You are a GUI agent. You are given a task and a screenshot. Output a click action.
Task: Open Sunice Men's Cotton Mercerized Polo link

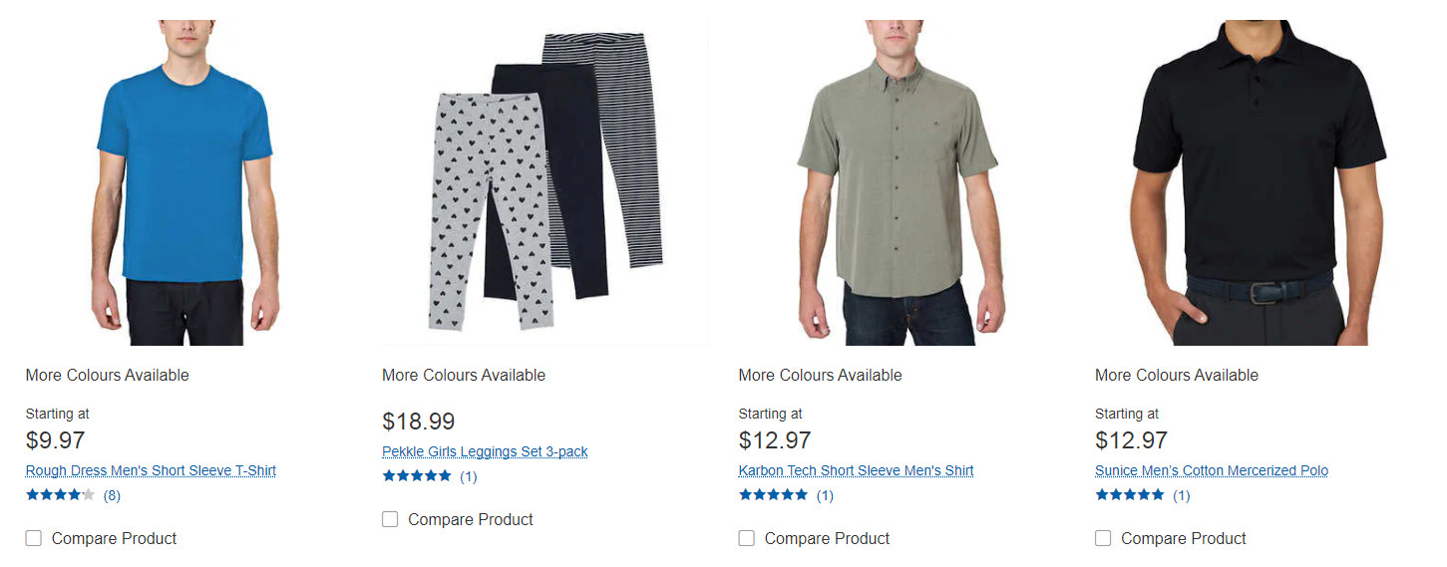click(x=1212, y=470)
